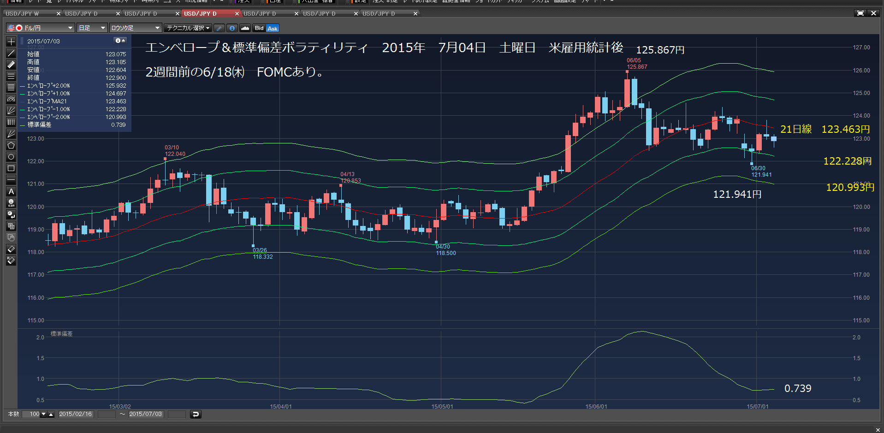Image resolution: width=884 pixels, height=433 pixels.
Task: Close the active red USD/JPY D tab
Action: [x=237, y=13]
